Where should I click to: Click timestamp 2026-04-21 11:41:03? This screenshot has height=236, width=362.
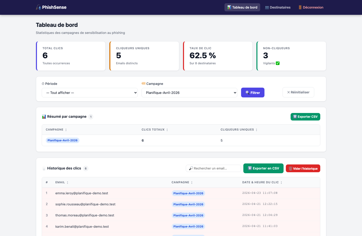tap(260, 226)
